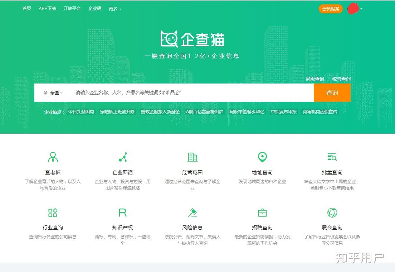Image resolution: width=395 pixels, height=272 pixels.
Task: Click inside the company search input field
Action: pos(179,92)
